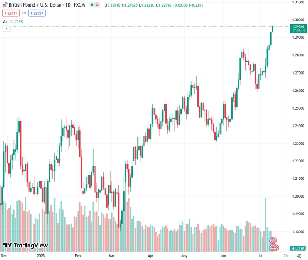This screenshot has width=308, height=260.
Task: Click the US flag event marker
Action: pyautogui.click(x=274, y=248)
